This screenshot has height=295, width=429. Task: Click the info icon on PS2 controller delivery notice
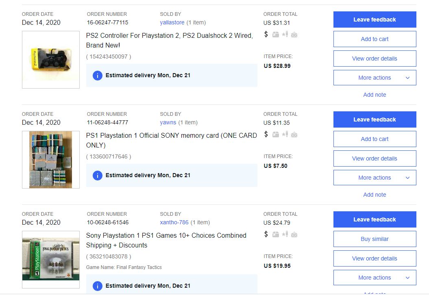[97, 75]
